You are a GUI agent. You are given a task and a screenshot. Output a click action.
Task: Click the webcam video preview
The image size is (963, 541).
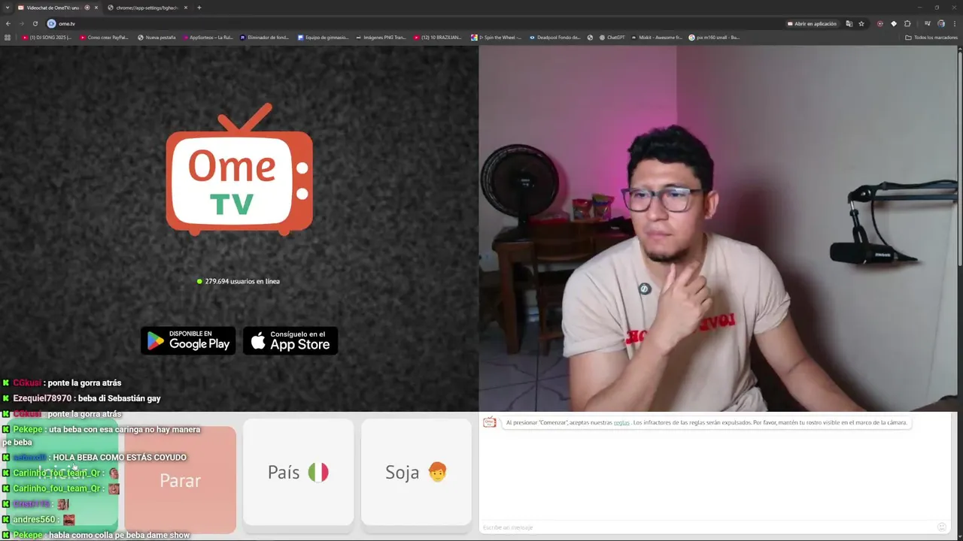click(x=719, y=228)
